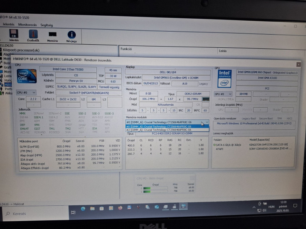The width and height of the screenshot is (306, 229).
Task: Click the IDA órajel operating point row
Action: [x=70, y=159]
